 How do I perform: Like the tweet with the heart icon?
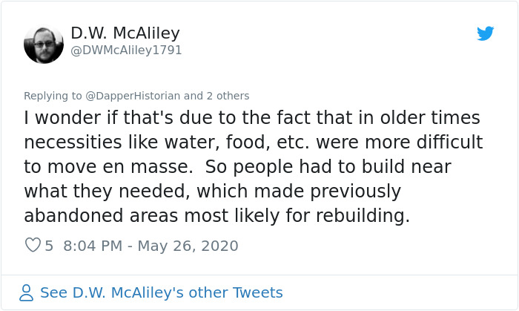pyautogui.click(x=32, y=245)
